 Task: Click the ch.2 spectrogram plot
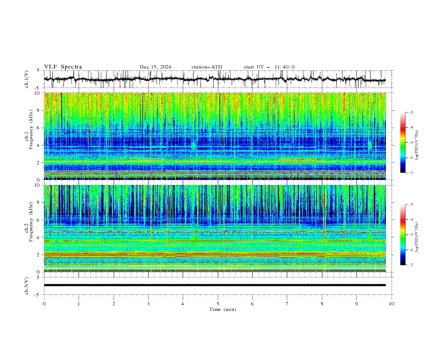[214, 228]
